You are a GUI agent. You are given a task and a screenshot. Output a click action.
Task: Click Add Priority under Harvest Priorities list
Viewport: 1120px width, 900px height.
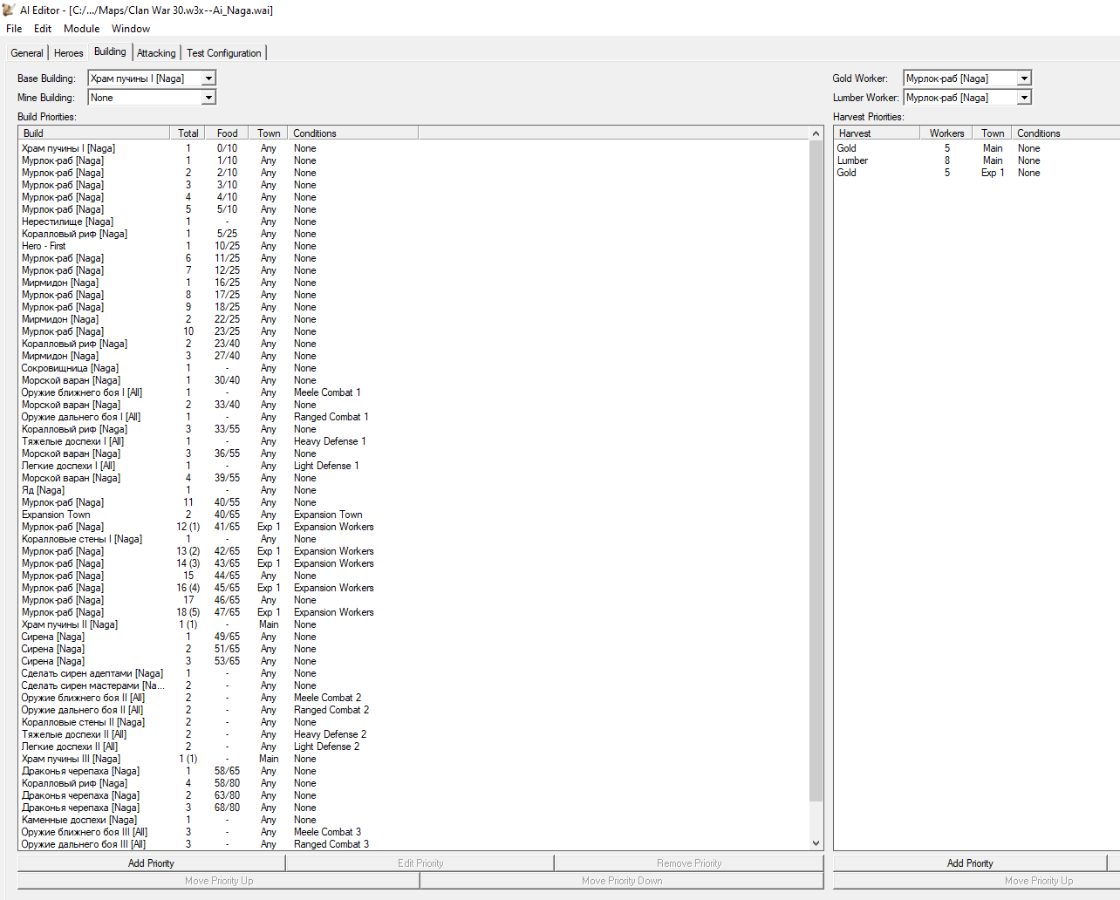(970, 863)
